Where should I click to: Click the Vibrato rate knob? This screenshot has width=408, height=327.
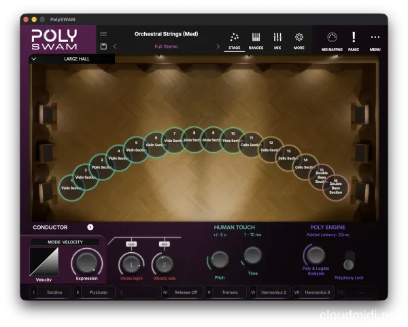pyautogui.click(x=164, y=264)
